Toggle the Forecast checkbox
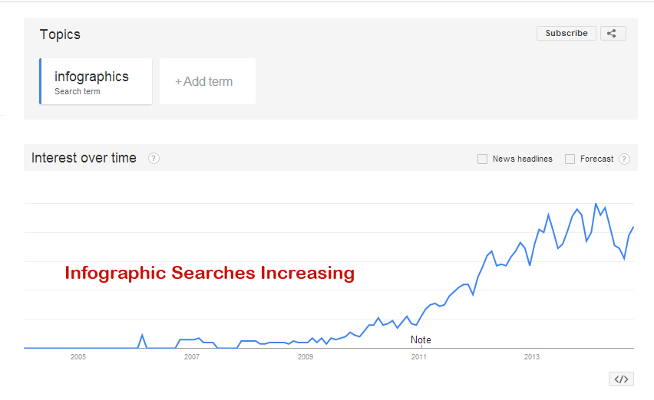This screenshot has width=654, height=400. pyautogui.click(x=570, y=159)
